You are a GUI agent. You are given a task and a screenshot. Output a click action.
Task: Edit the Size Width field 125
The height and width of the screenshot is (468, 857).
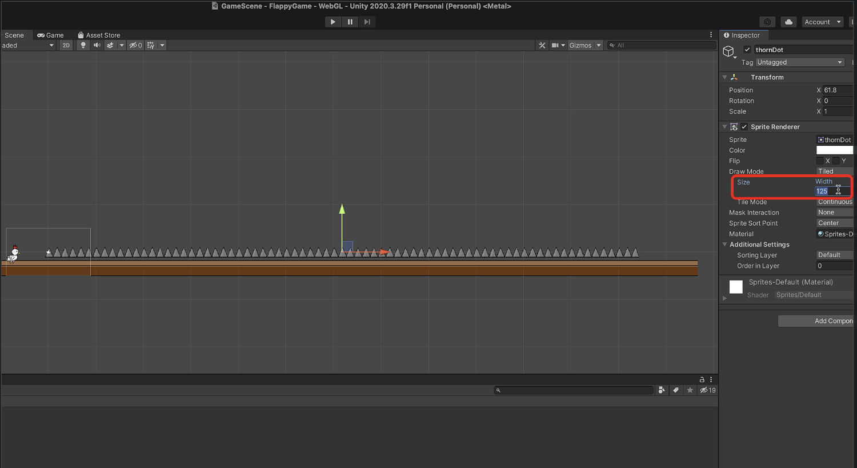pyautogui.click(x=833, y=191)
